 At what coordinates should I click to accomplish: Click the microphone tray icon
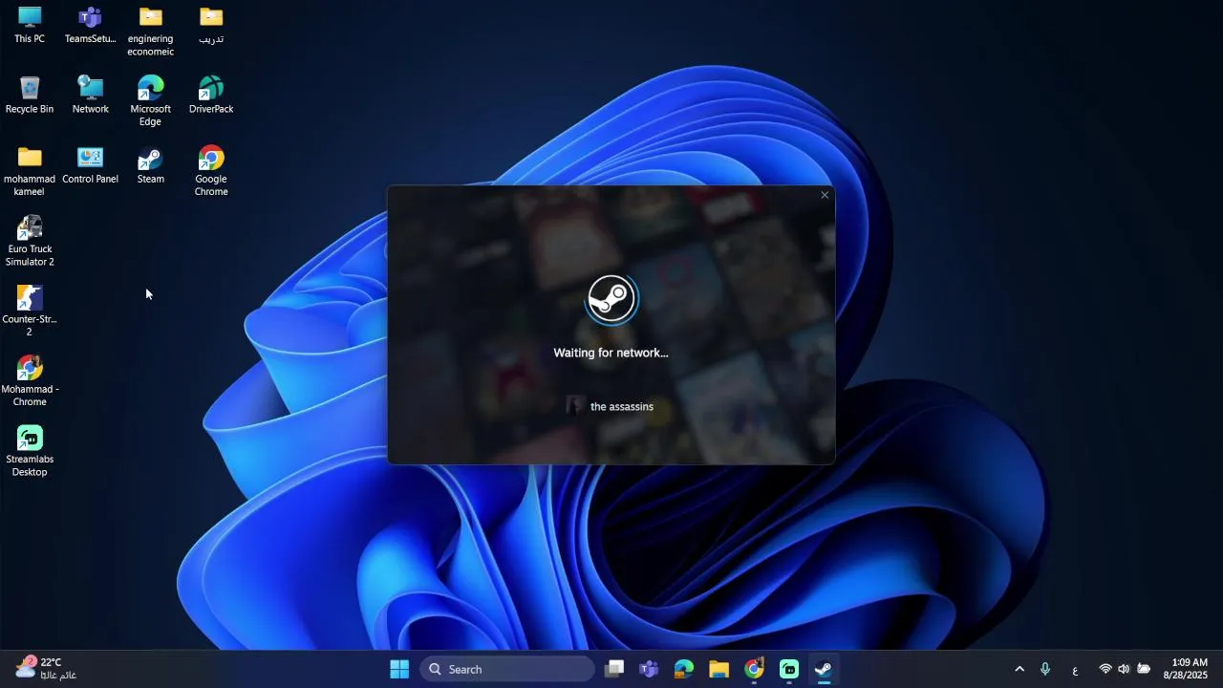1045,669
